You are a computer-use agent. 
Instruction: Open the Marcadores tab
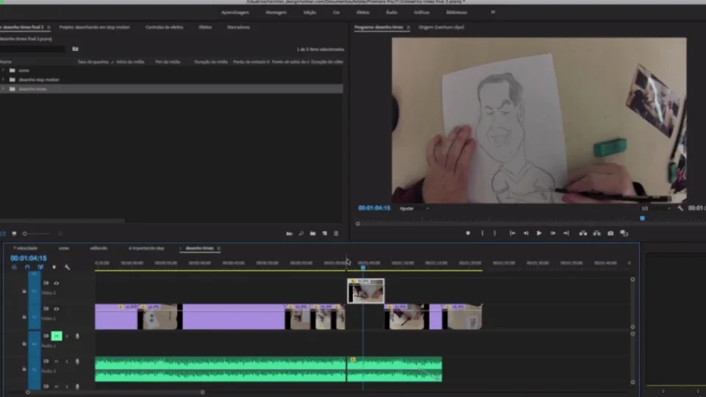(238, 27)
